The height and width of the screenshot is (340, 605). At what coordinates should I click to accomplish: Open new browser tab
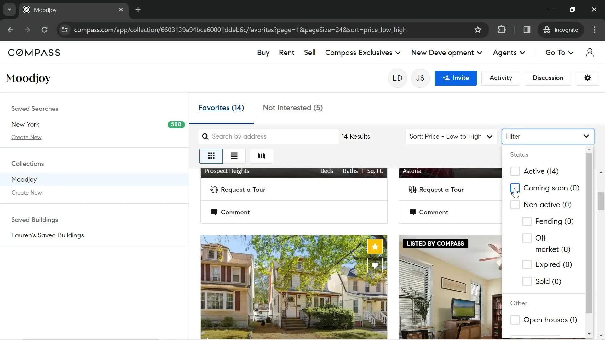click(x=138, y=9)
